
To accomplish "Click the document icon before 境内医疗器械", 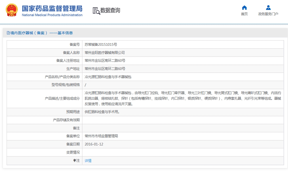I will point(8,33).
